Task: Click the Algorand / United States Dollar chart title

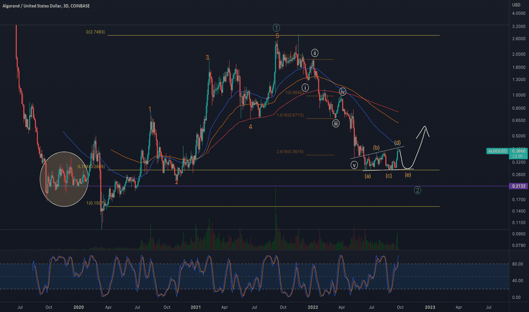Action: pyautogui.click(x=46, y=6)
